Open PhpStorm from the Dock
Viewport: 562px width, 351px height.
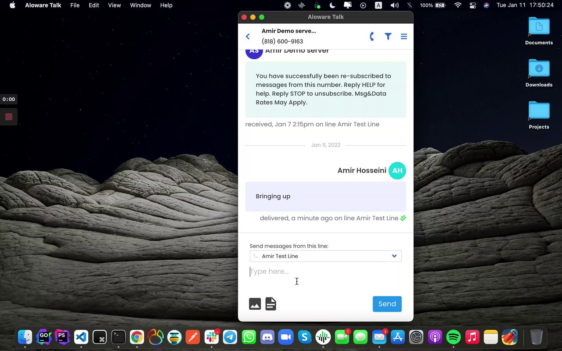pyautogui.click(x=62, y=337)
